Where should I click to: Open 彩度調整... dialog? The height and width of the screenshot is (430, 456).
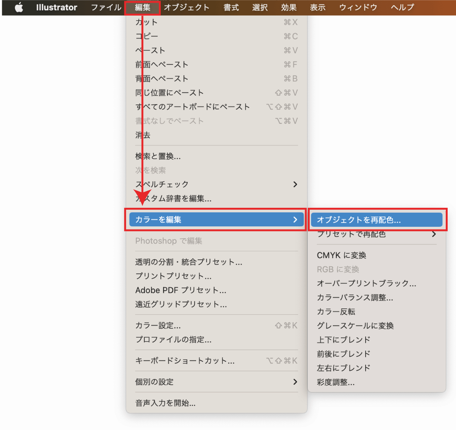[377, 382]
